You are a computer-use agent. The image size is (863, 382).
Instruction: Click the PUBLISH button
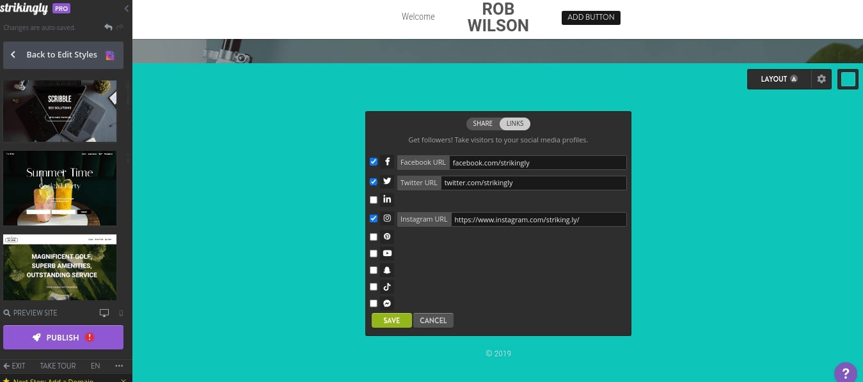click(x=63, y=337)
